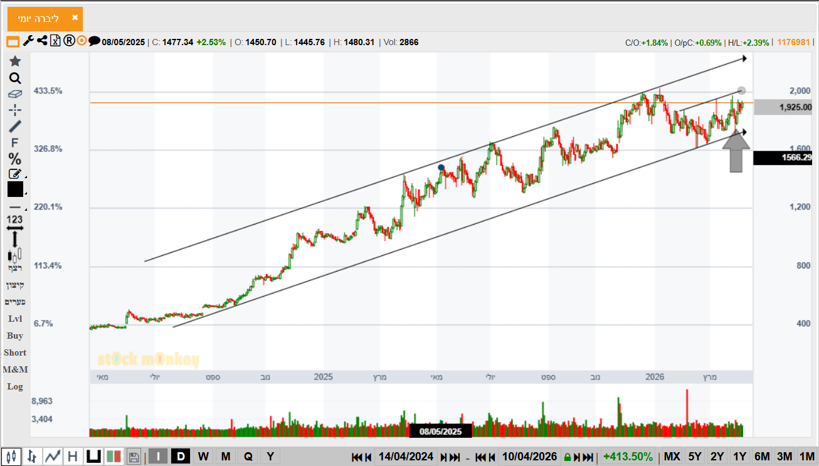This screenshot has width=819, height=466.
Task: Open the comments speech bubble icon
Action: [x=94, y=41]
